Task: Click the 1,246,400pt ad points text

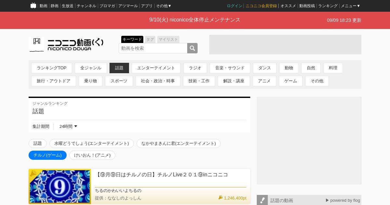Action: click(235, 198)
